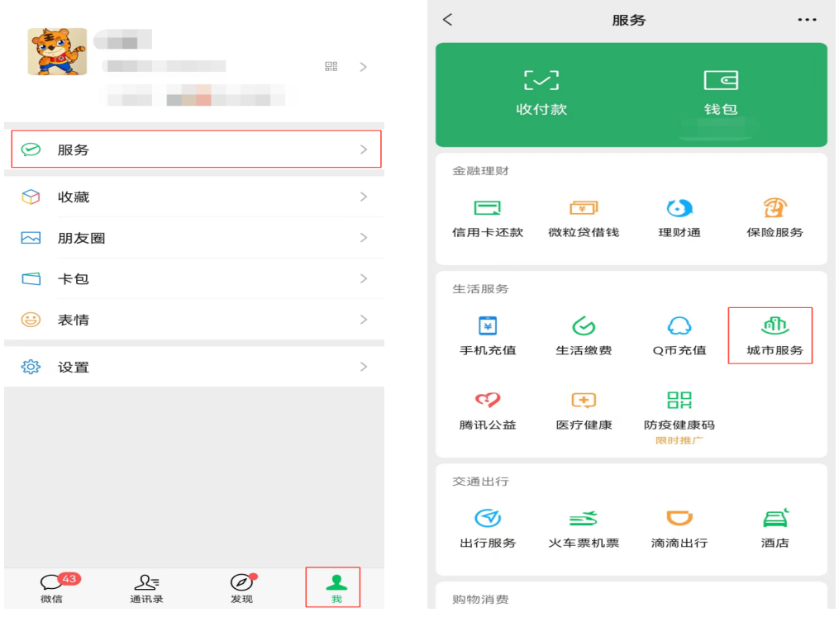Click the chevron on the 卡包 row
This screenshot has height=617, width=839.
coord(364,278)
